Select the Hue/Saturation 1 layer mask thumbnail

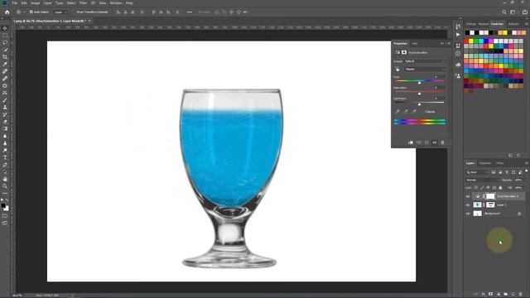(490, 196)
